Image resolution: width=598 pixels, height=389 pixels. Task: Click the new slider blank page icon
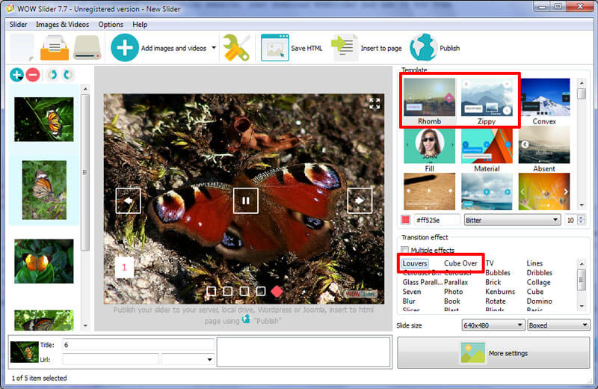(x=22, y=48)
